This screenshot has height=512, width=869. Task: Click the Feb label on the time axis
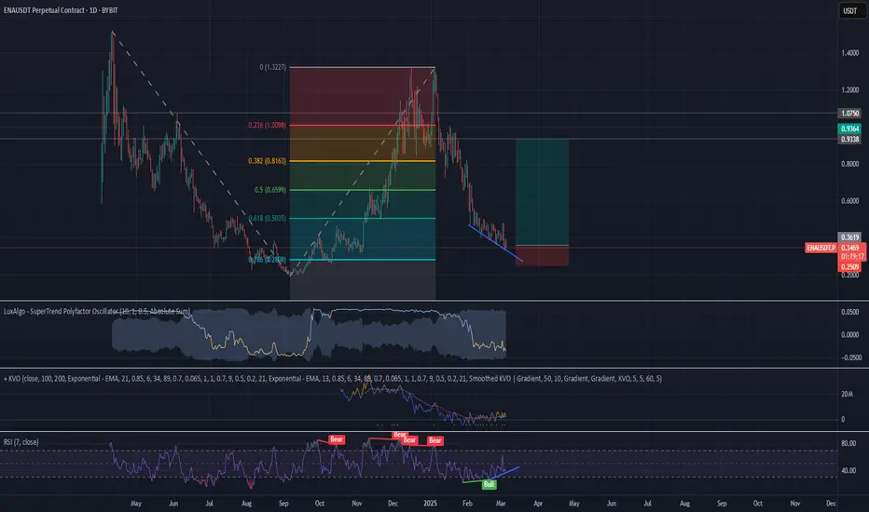[467, 504]
